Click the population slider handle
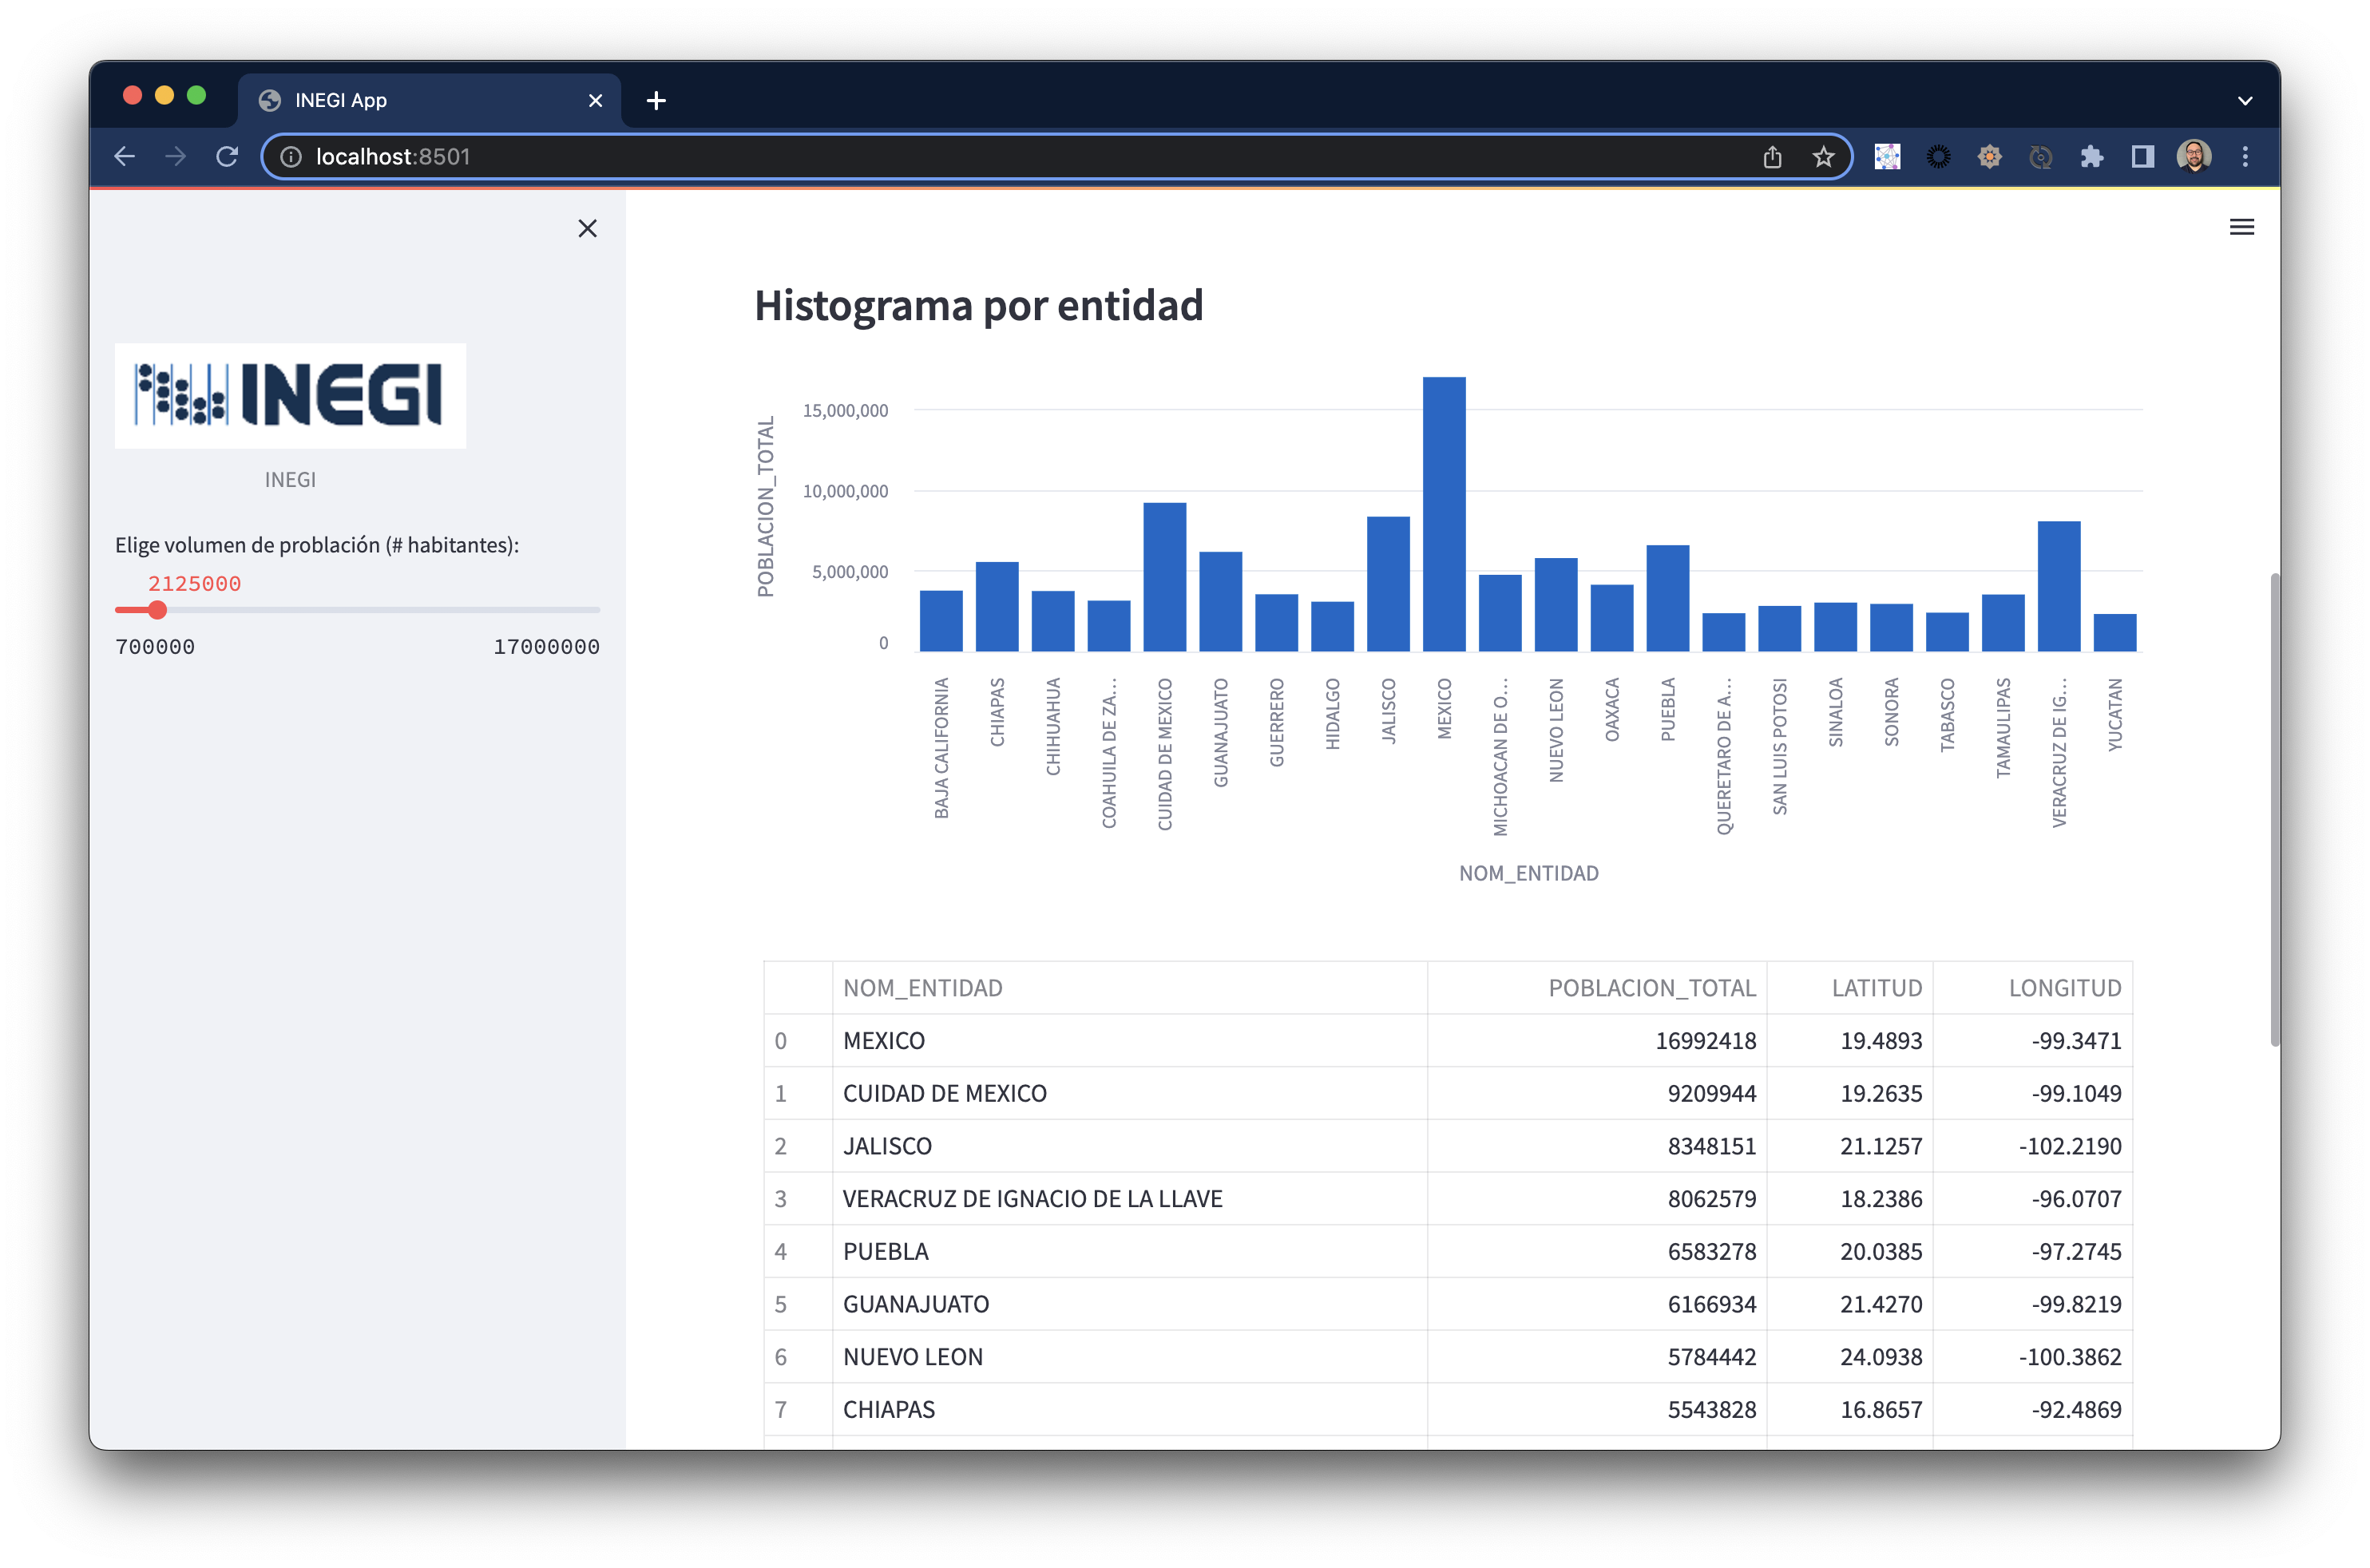The image size is (2370, 1568). pos(157,610)
